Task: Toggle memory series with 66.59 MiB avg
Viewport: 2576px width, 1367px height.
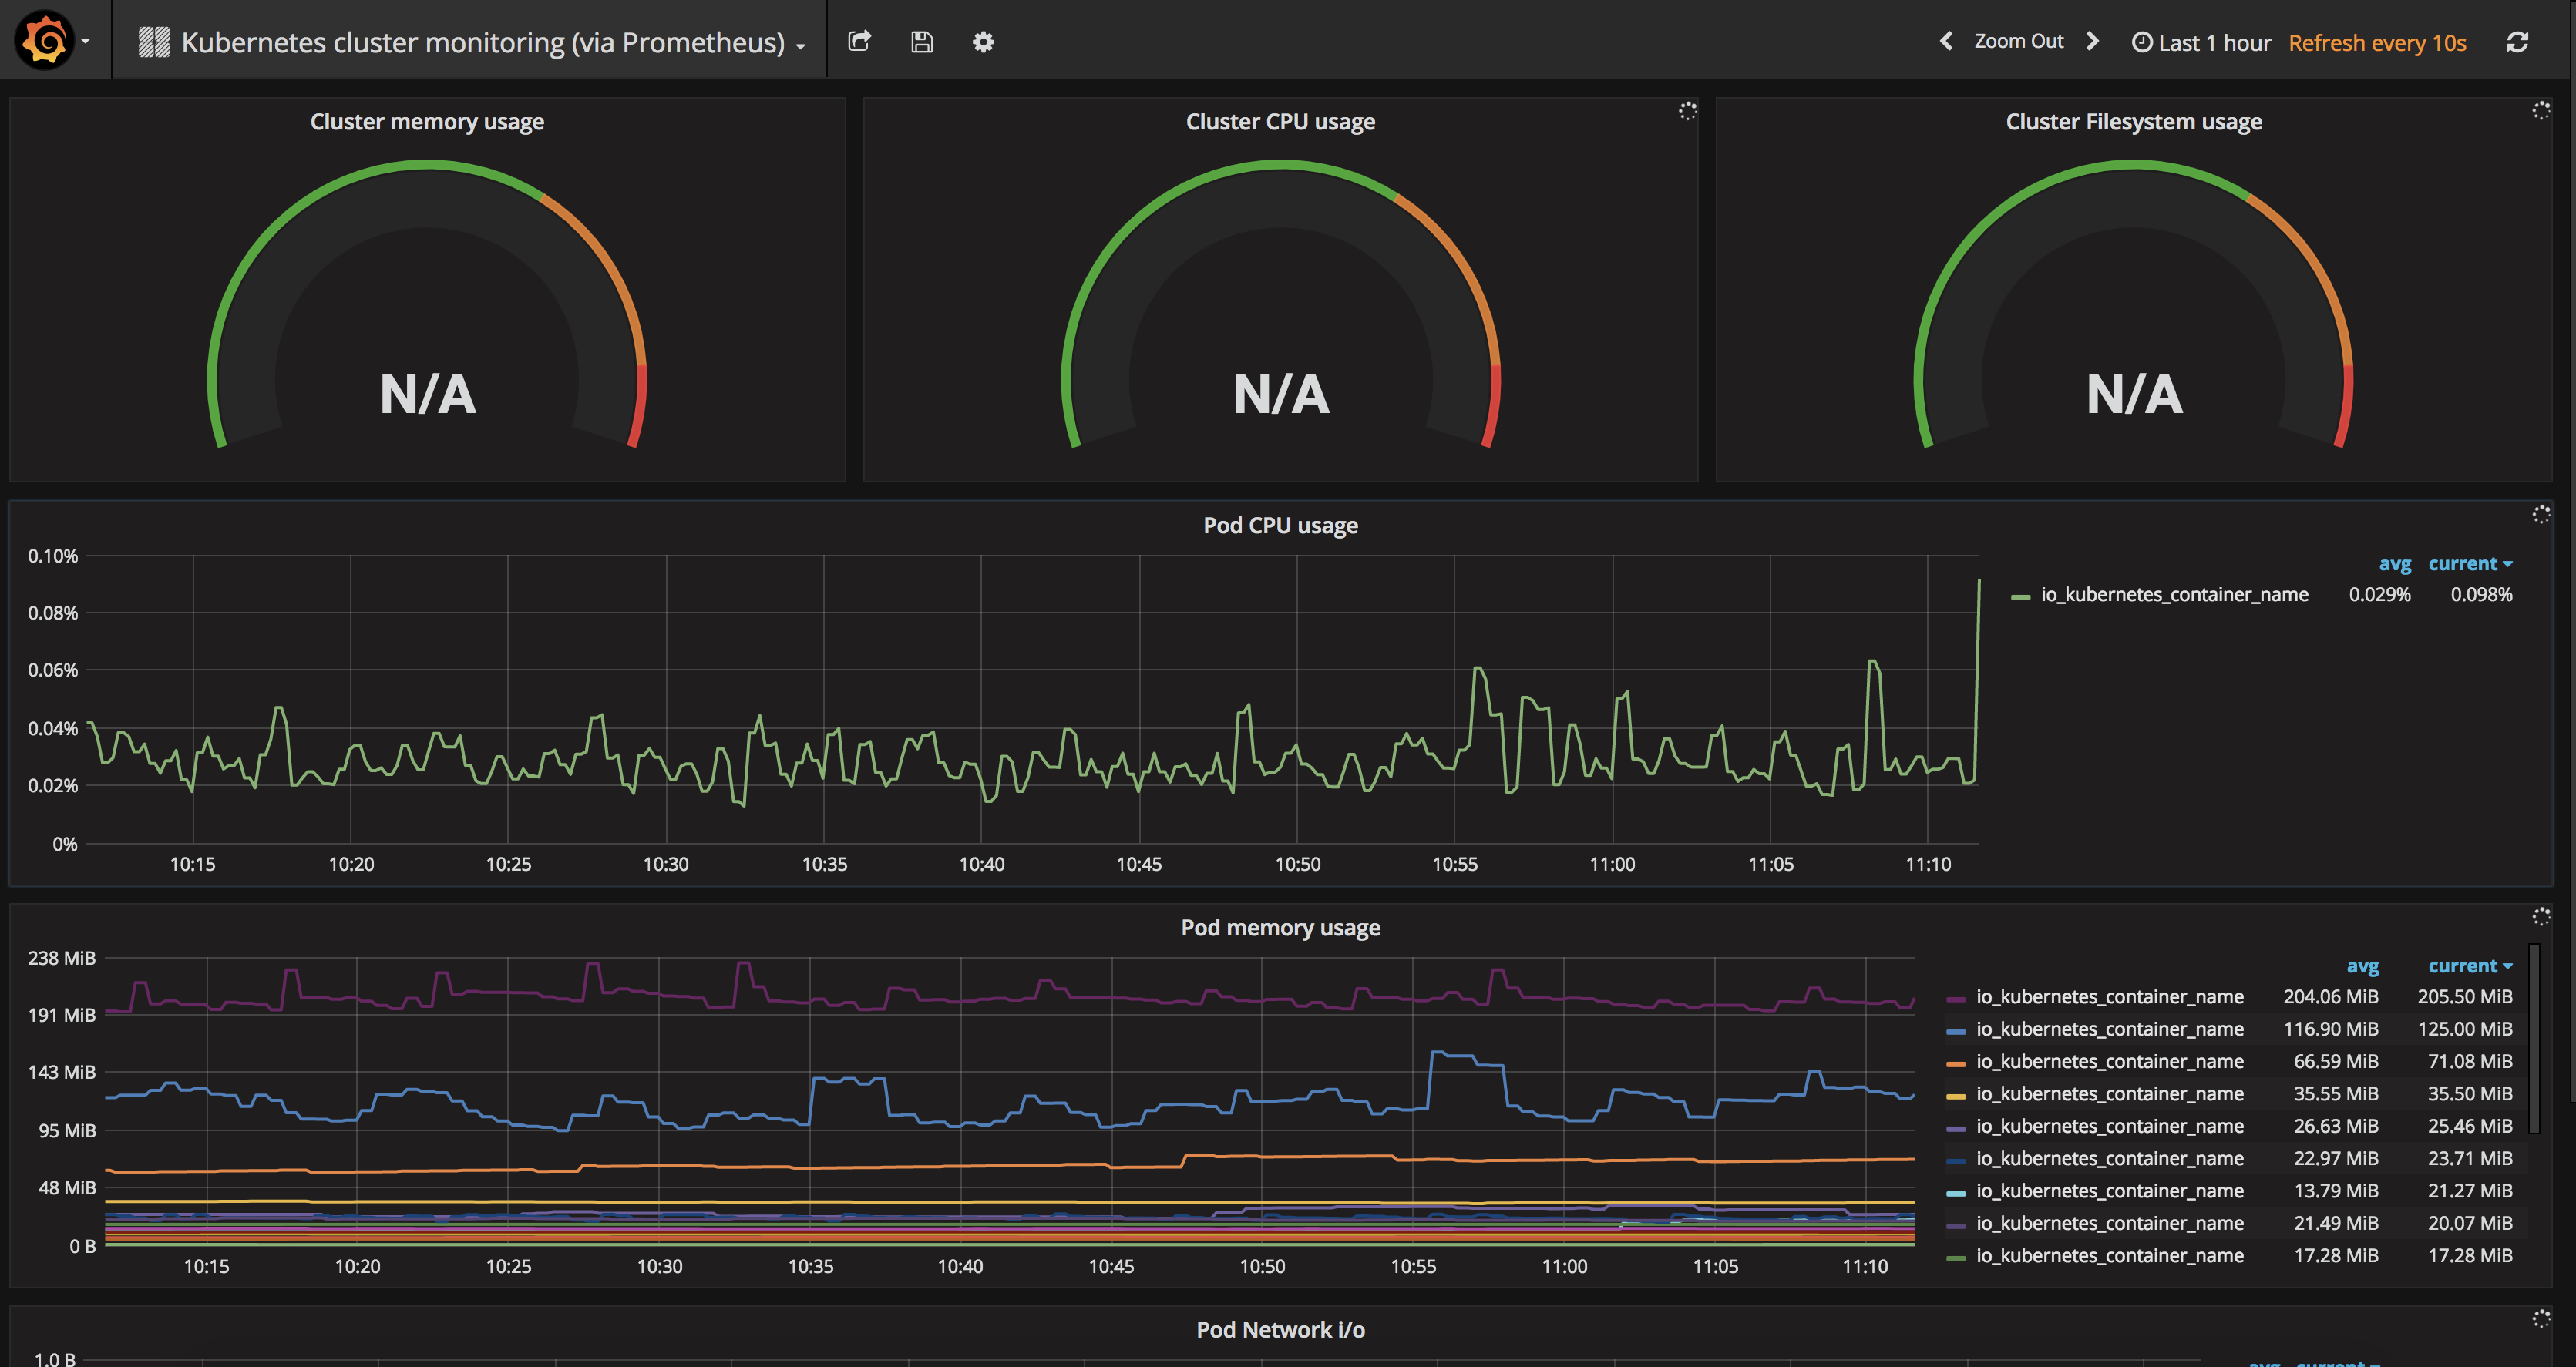Action: click(2109, 1061)
